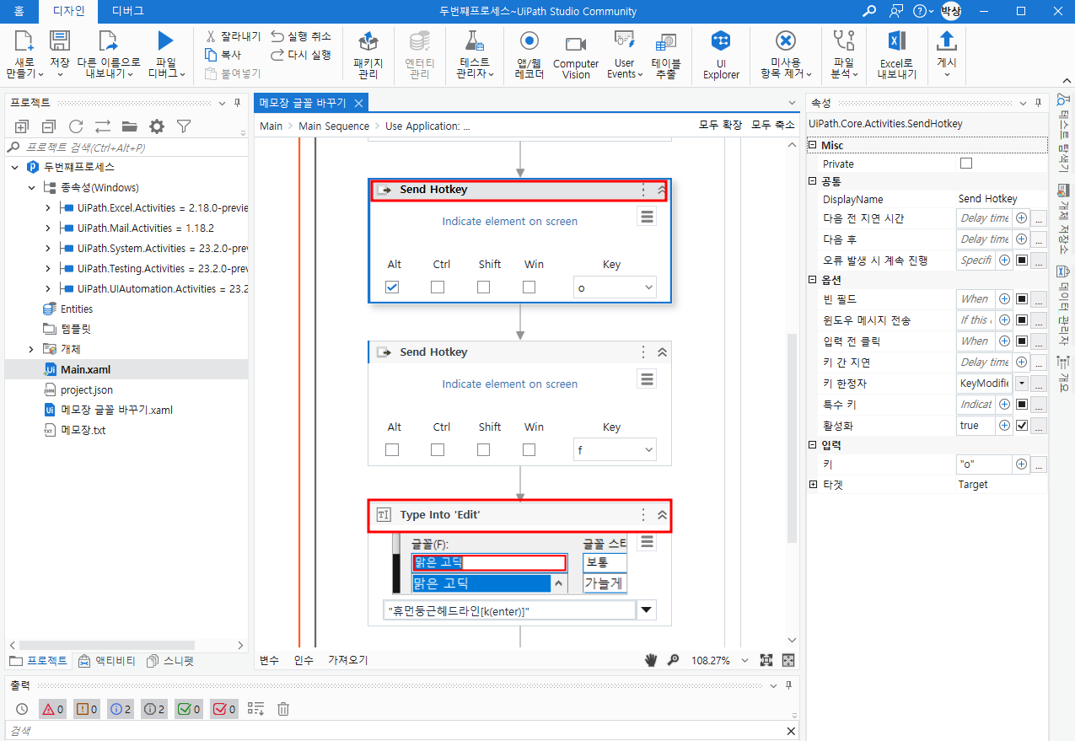Click Main Sequence in breadcrumb
The image size is (1075, 741).
334,126
